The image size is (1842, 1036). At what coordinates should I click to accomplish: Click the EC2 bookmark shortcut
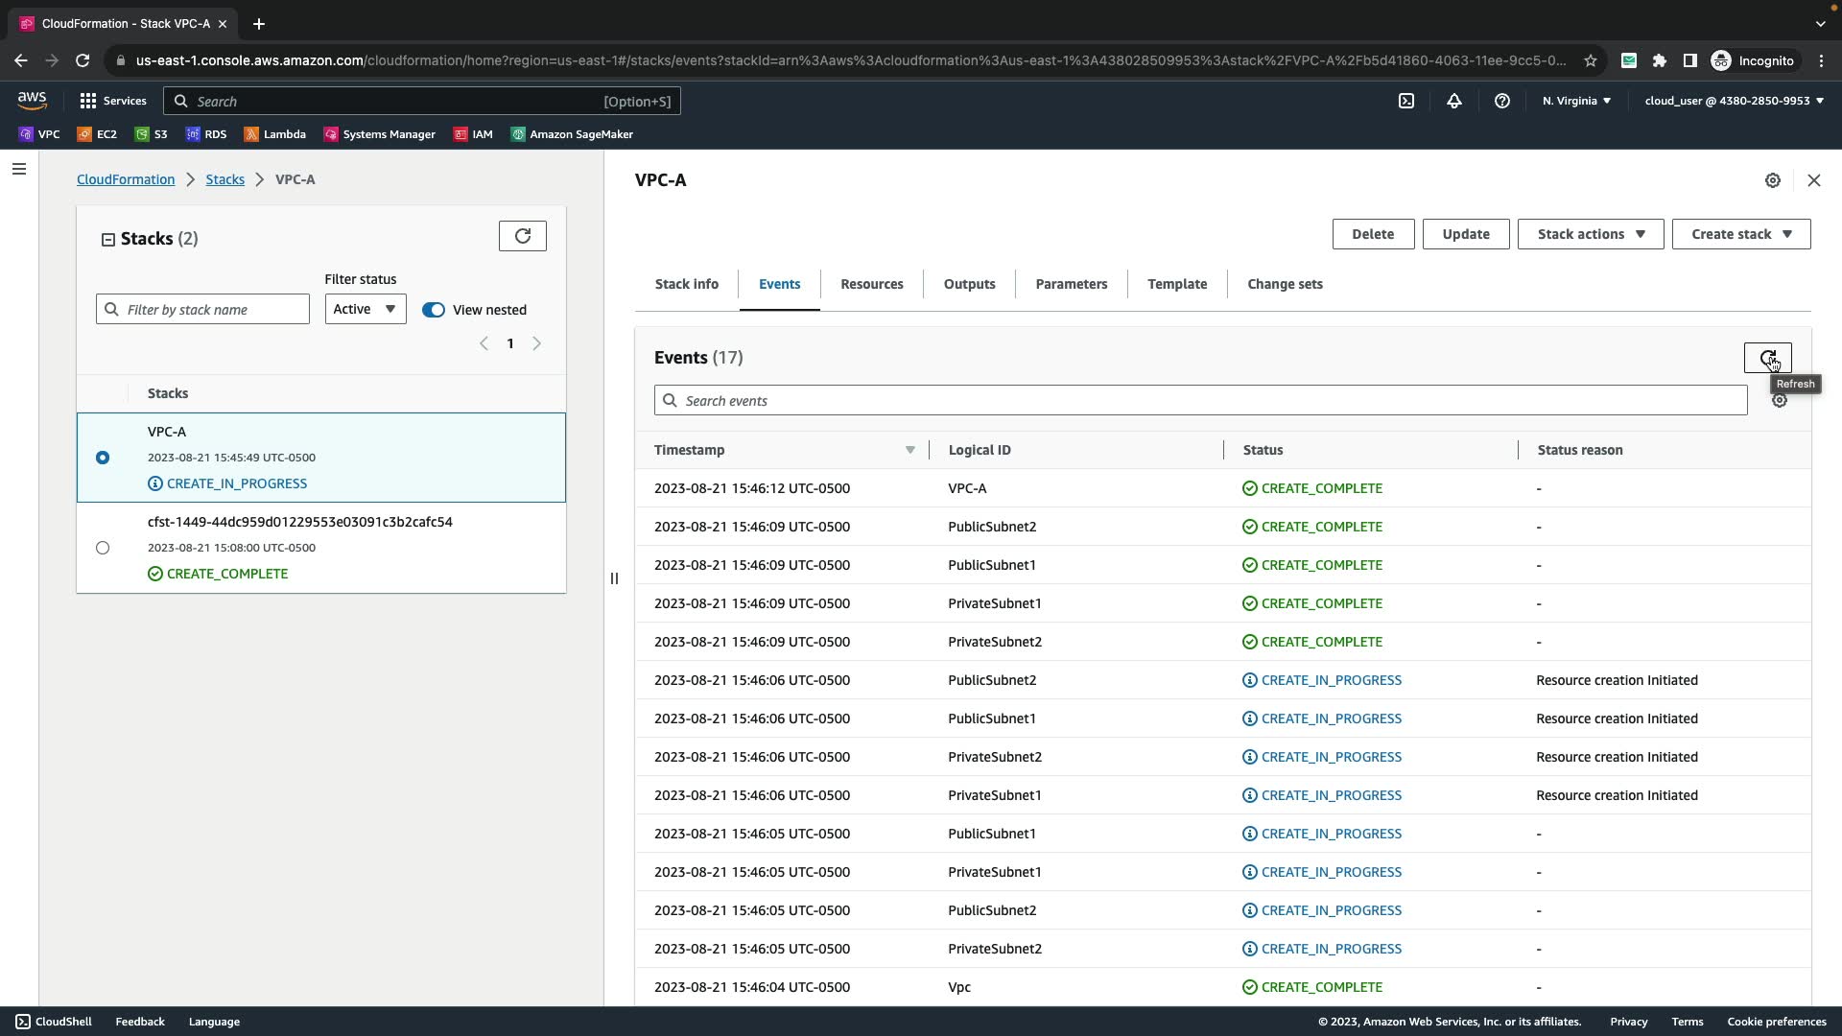point(97,134)
